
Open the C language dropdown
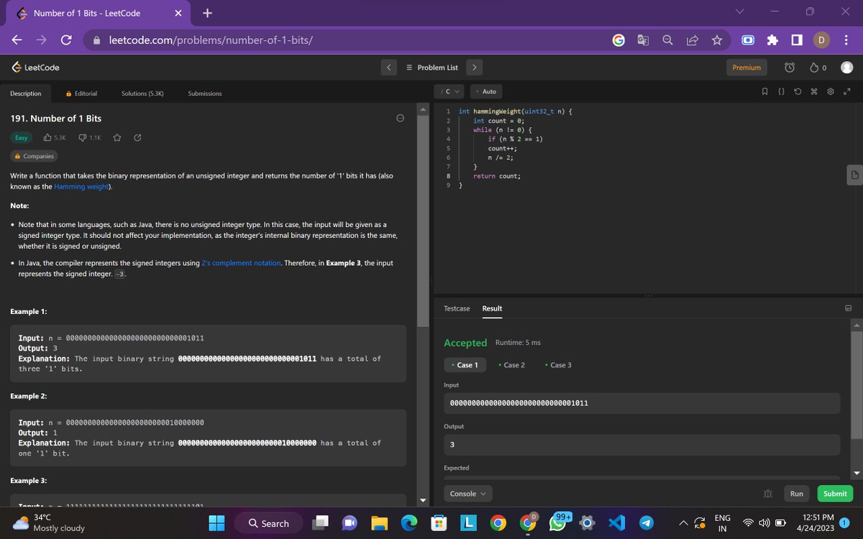[449, 91]
